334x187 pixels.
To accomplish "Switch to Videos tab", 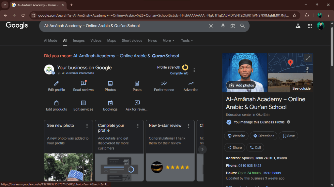I will (96, 40).
